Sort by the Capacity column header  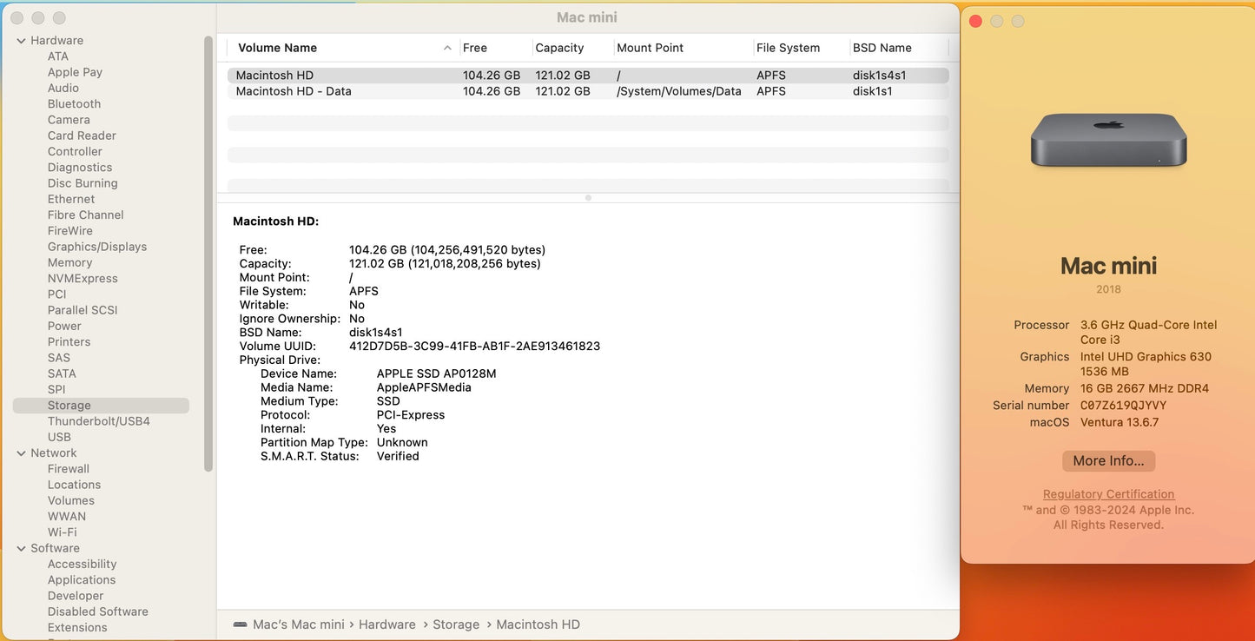click(x=559, y=48)
